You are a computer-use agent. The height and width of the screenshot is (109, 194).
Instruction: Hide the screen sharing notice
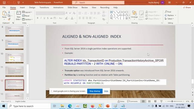click(106, 91)
